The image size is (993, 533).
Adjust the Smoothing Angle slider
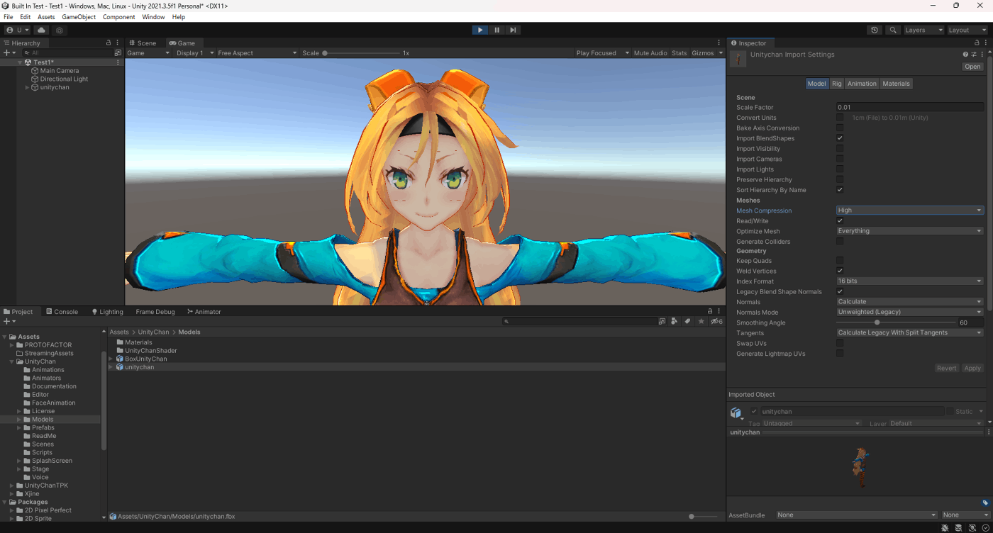tap(877, 322)
